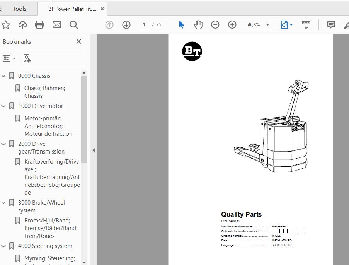Click the fit page view icon
The width and height of the screenshot is (349, 265).
click(x=284, y=25)
